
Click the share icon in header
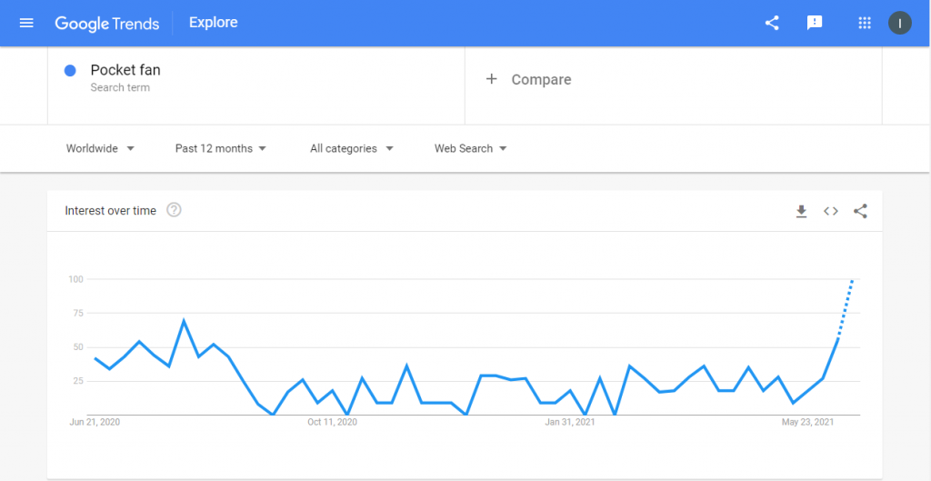click(772, 23)
